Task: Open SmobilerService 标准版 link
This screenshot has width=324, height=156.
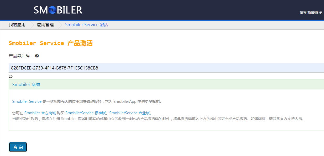Action: 86,113
